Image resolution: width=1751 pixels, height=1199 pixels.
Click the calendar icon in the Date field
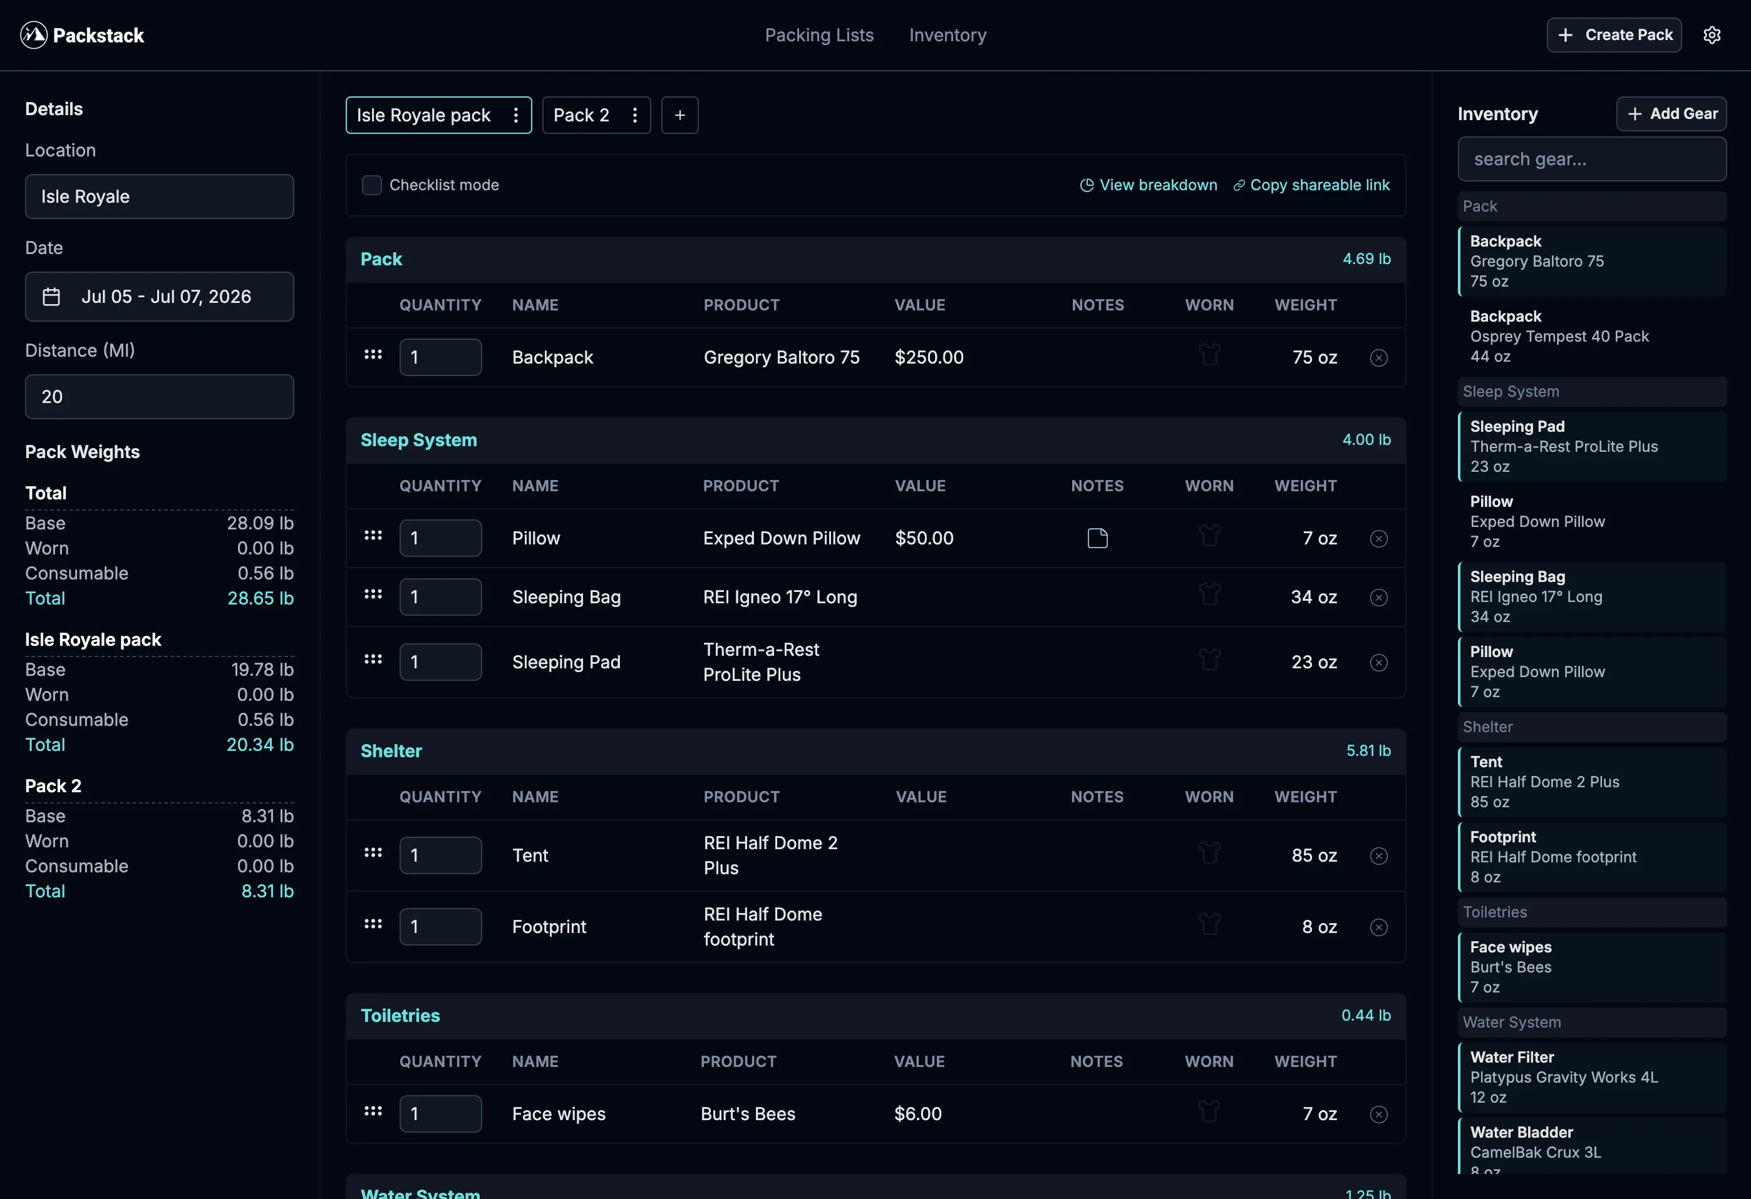(51, 297)
